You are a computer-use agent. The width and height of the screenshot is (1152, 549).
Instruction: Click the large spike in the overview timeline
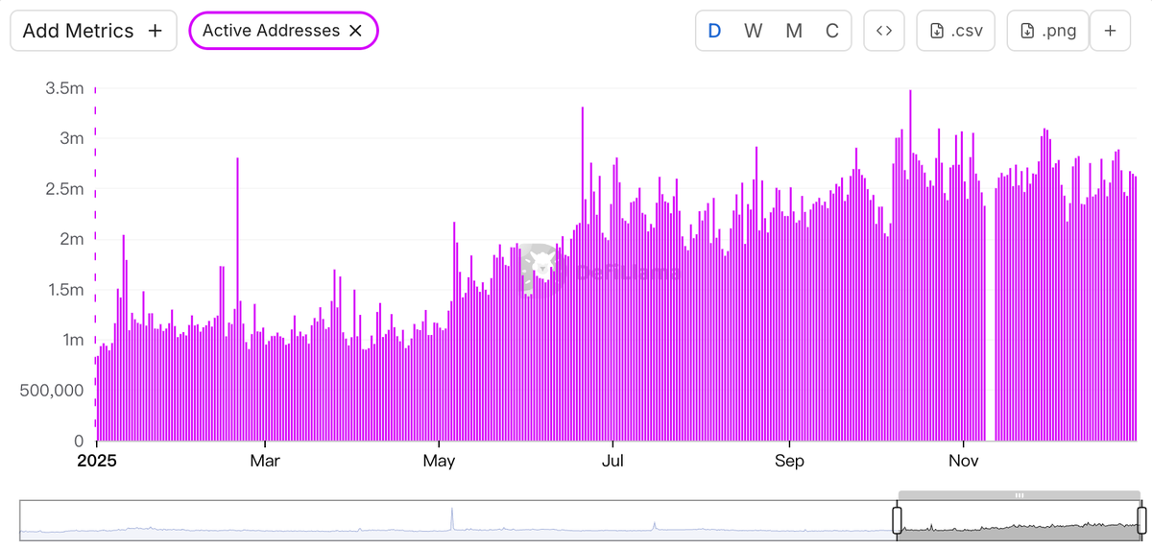[451, 518]
